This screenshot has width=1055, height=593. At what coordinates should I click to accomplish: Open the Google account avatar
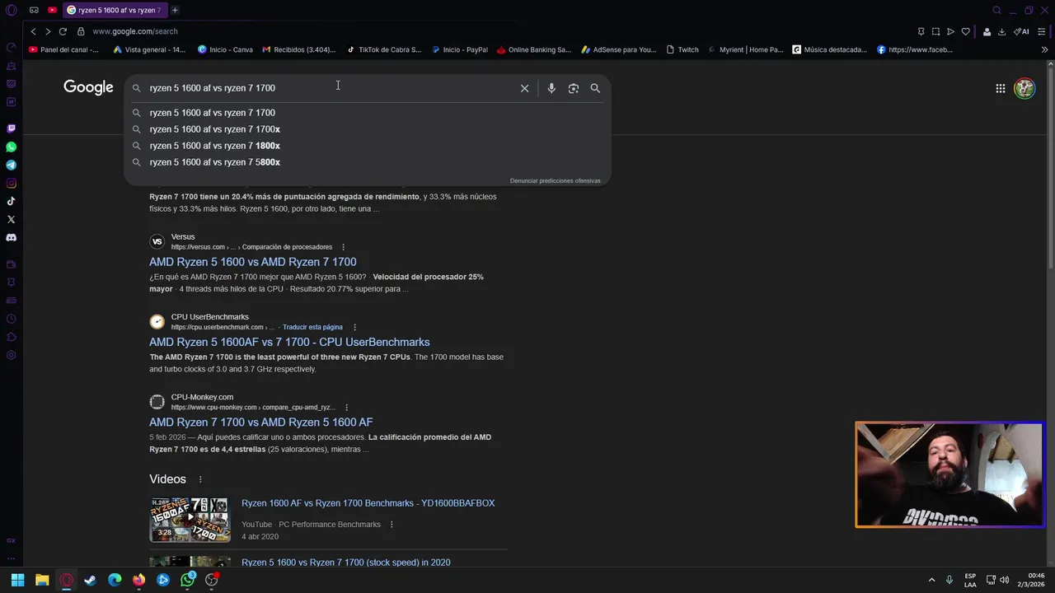coord(1025,88)
